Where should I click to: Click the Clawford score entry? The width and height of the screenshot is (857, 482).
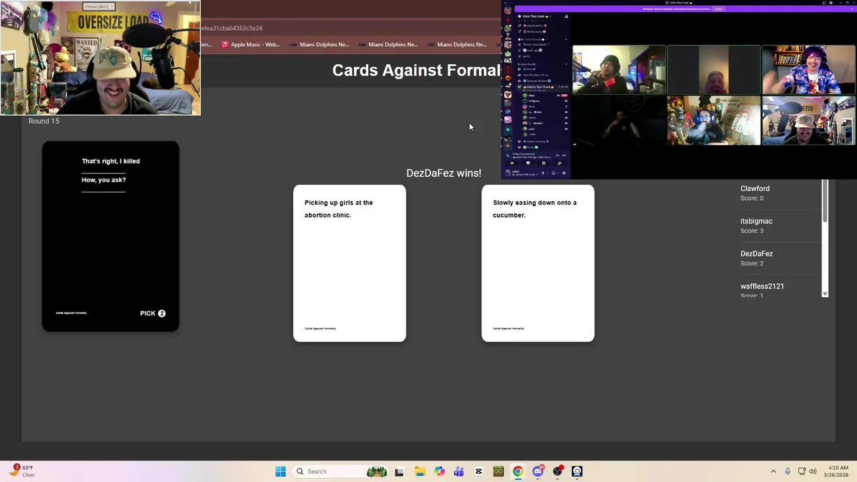pyautogui.click(x=780, y=193)
